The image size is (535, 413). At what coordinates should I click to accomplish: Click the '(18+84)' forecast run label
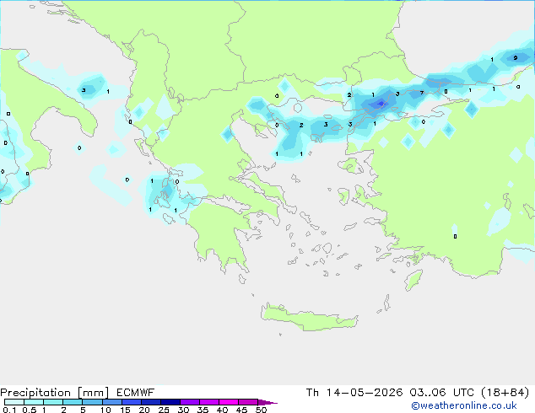pos(505,393)
